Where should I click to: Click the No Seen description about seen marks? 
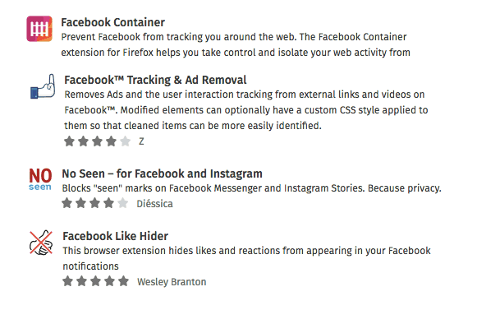(x=251, y=188)
